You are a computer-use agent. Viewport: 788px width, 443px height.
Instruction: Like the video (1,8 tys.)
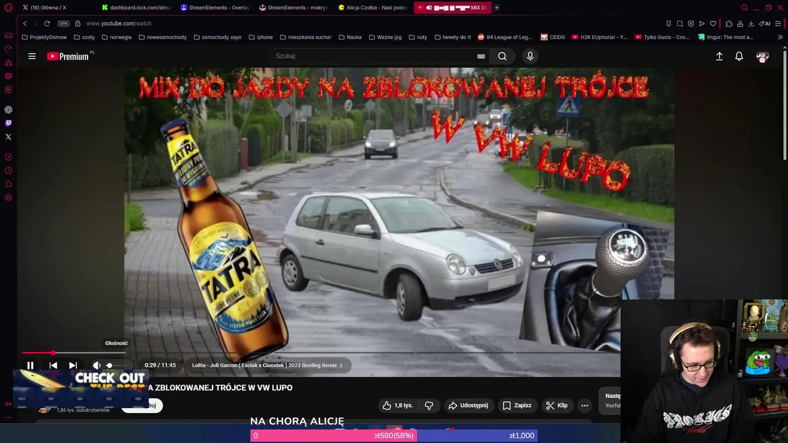[397, 405]
